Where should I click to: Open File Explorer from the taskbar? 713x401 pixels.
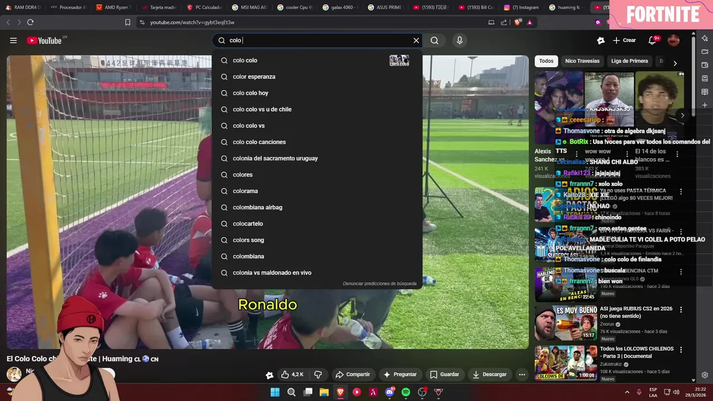click(324, 392)
